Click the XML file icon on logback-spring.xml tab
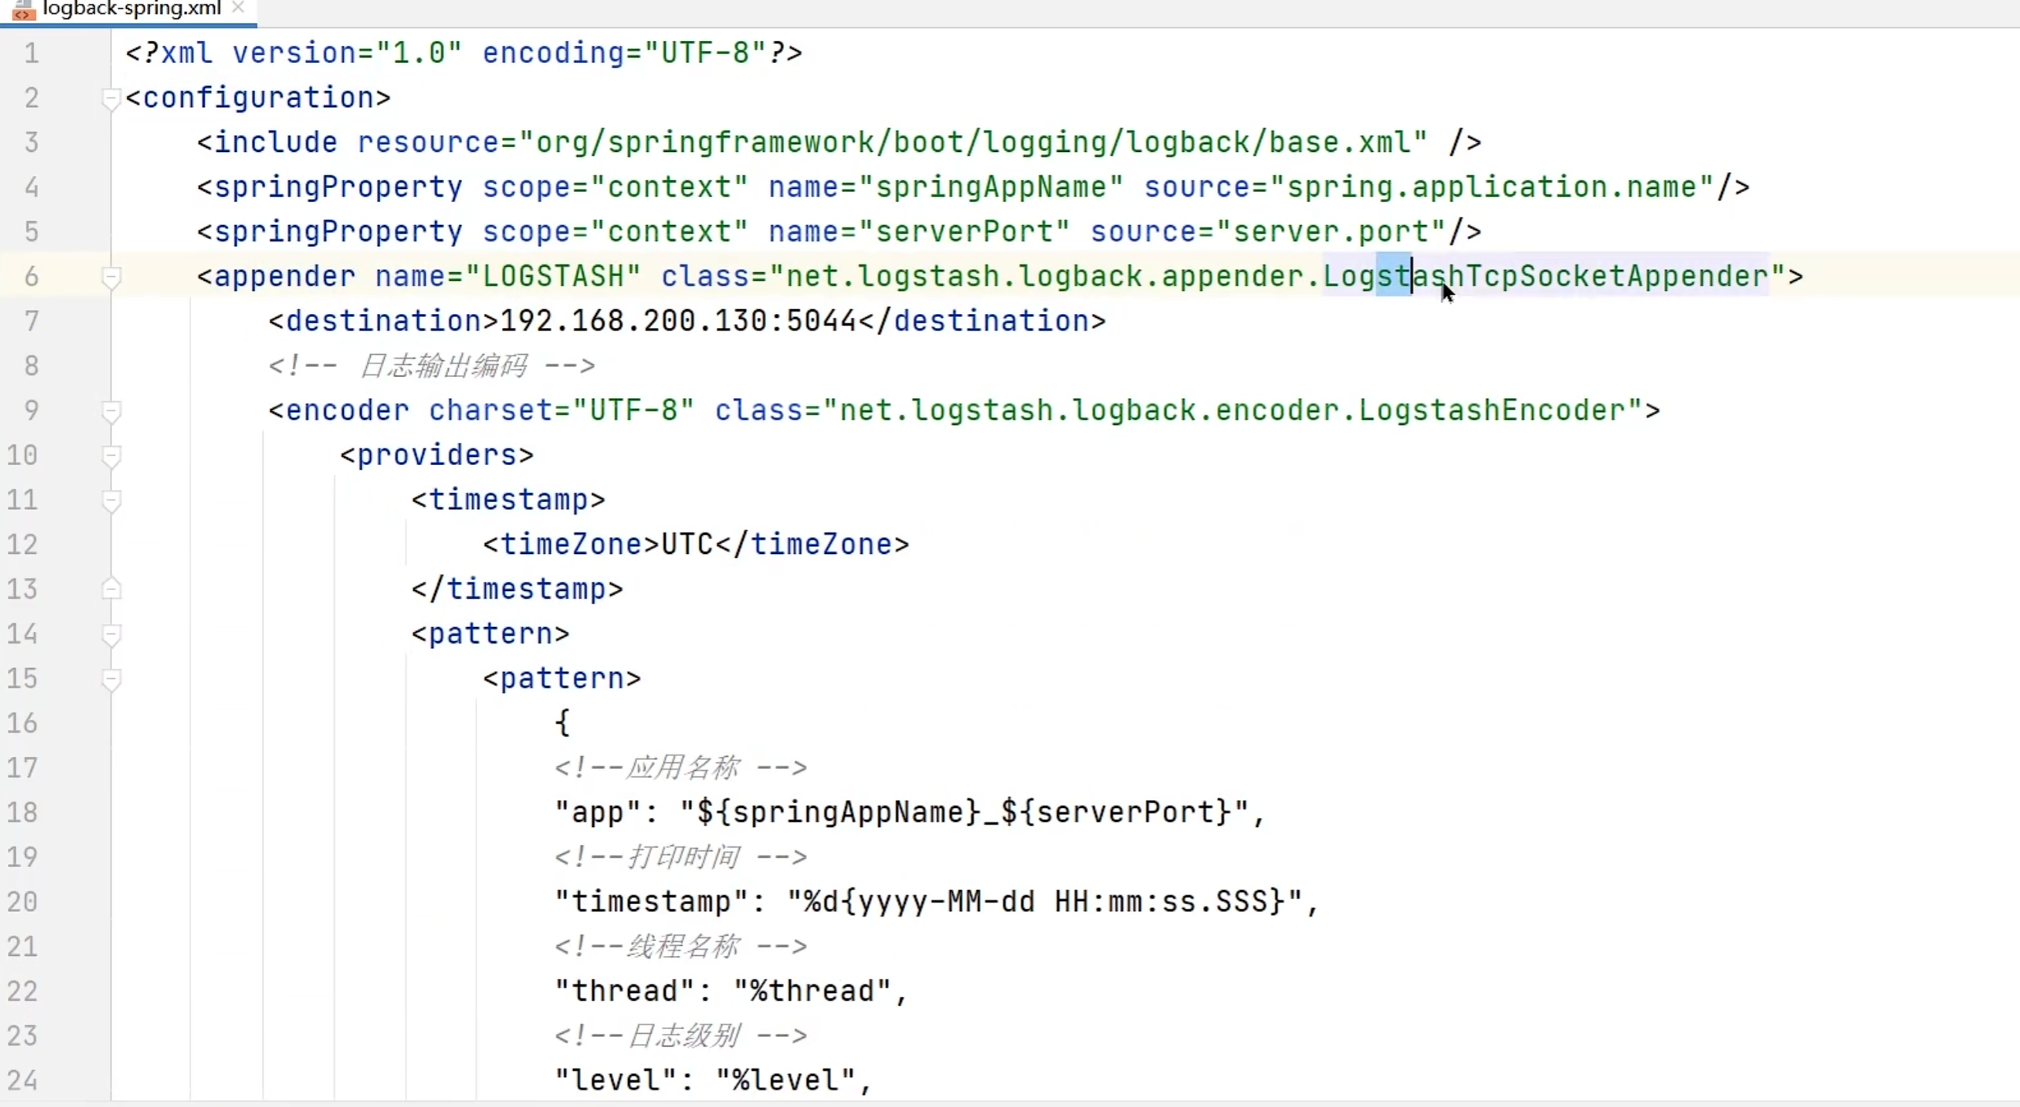 (24, 10)
